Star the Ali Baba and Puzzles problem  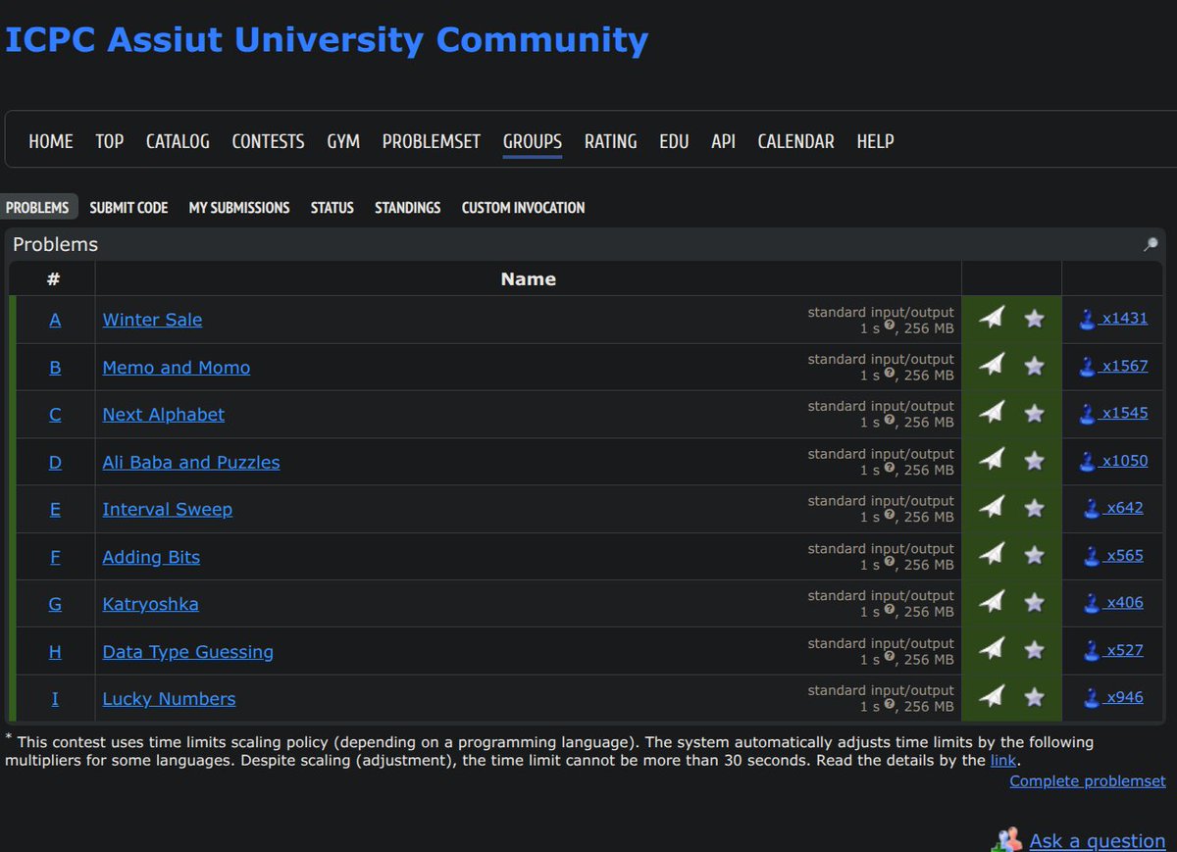point(1034,461)
